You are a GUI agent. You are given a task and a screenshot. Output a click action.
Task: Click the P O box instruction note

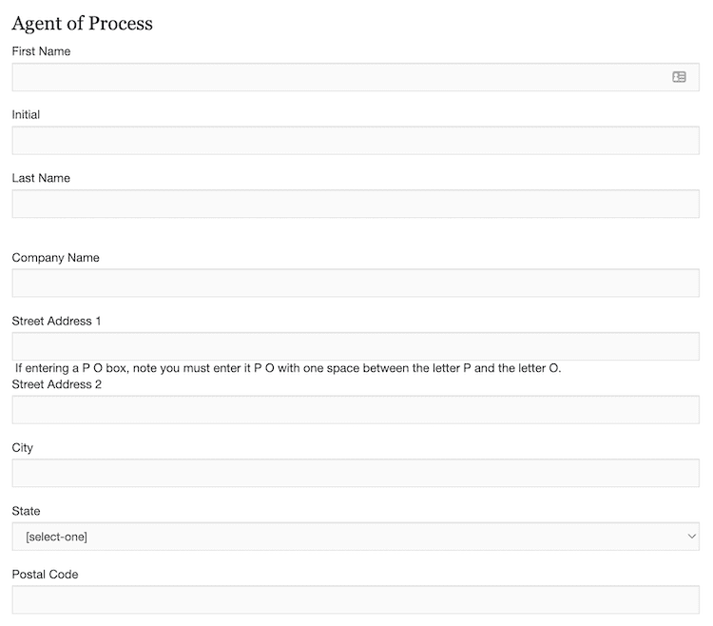tap(288, 368)
